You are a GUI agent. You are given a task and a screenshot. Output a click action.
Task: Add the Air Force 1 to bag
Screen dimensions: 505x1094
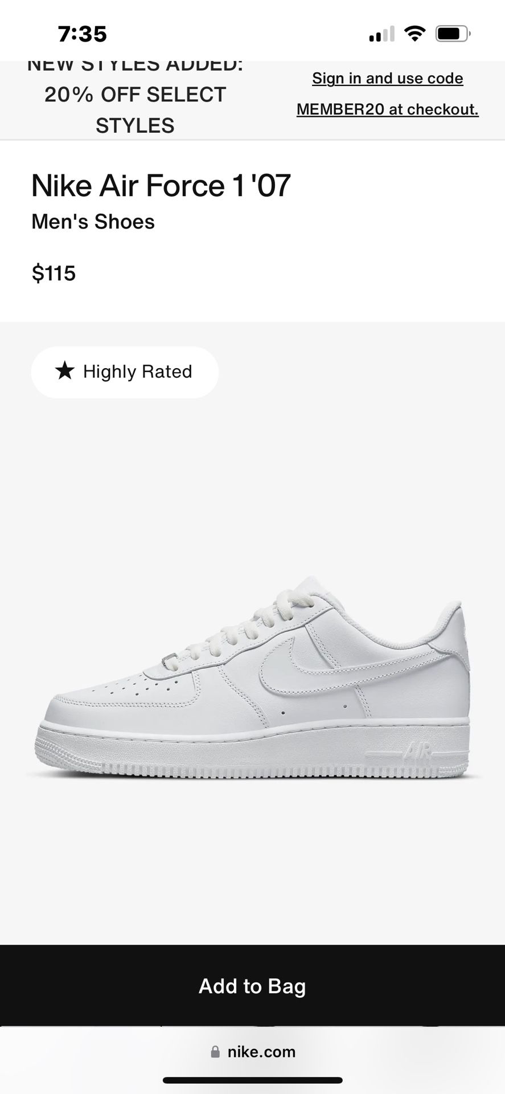tap(252, 986)
